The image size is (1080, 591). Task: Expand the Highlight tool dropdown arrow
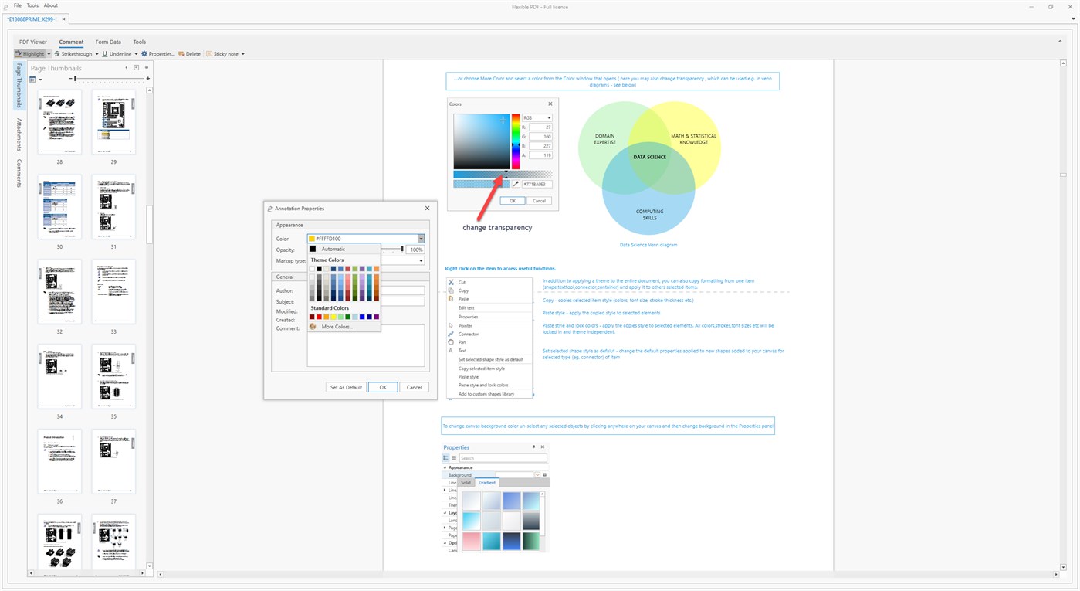click(49, 54)
